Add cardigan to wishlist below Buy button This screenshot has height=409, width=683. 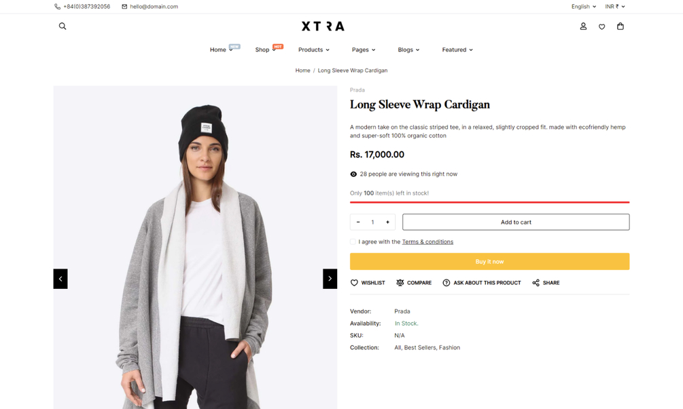click(x=368, y=283)
